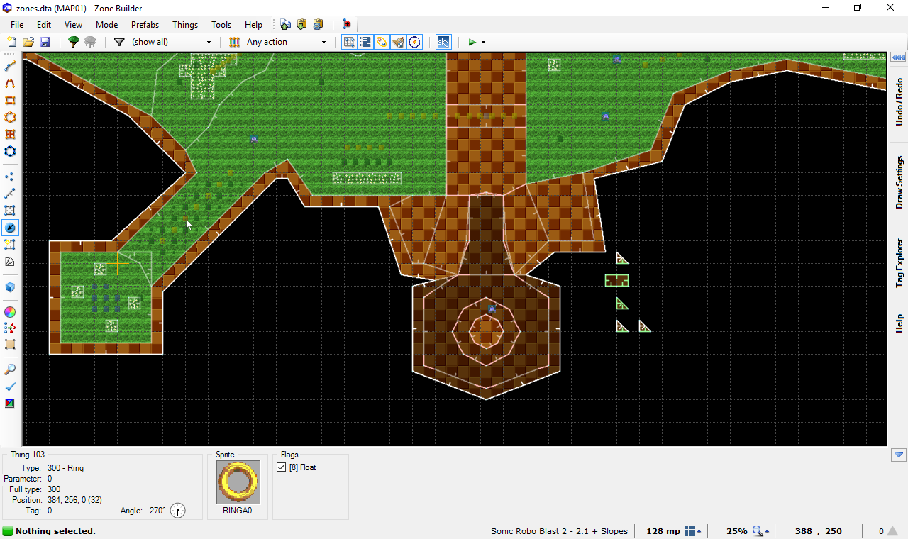The image size is (908, 539).
Task: Click the script-with-gear icon beside Help
Action: [318, 24]
